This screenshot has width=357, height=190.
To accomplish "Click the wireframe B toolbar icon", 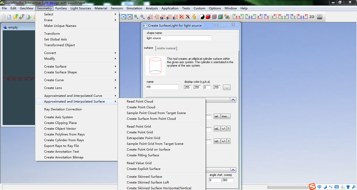I will click(x=169, y=17).
